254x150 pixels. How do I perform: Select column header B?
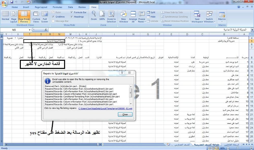click(x=224, y=34)
